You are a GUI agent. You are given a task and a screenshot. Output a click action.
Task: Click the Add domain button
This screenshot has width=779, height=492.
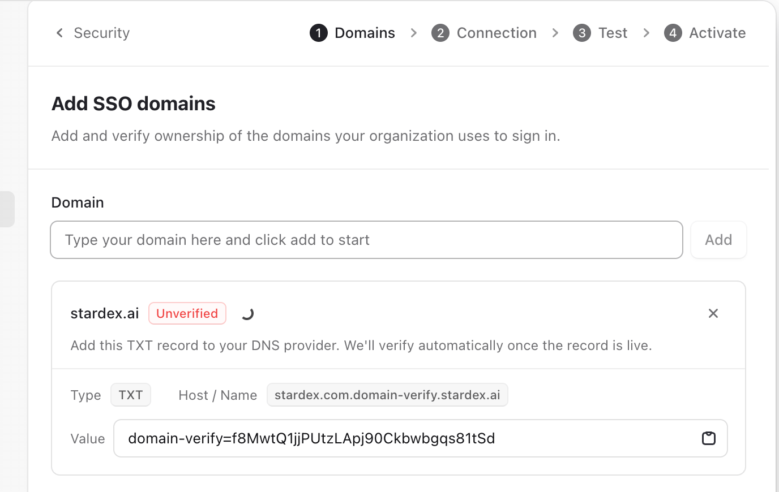point(718,240)
